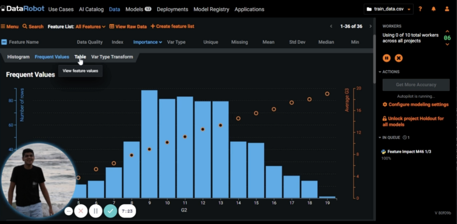457x224 pixels.
Task: Increase worker count with up arrow
Action: (447, 31)
